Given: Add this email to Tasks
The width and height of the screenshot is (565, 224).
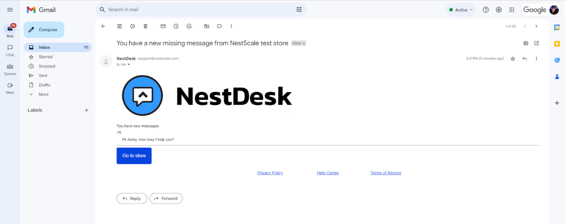Looking at the screenshot, I should [x=189, y=26].
